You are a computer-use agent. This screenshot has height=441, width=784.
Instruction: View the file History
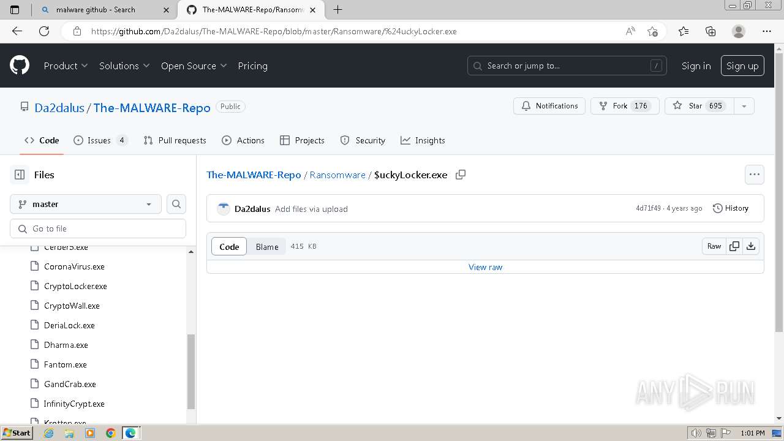point(731,208)
